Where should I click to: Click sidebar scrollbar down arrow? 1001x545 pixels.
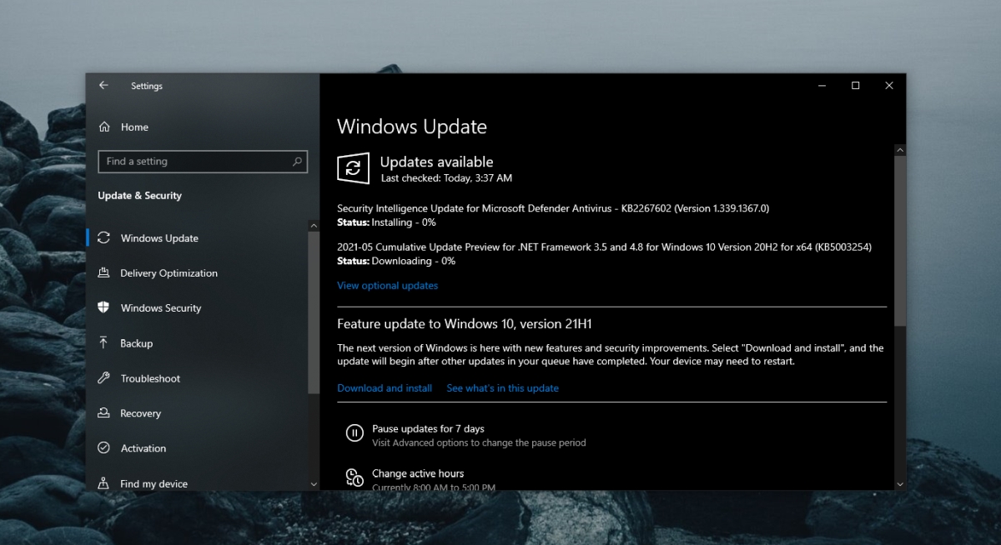[314, 483]
